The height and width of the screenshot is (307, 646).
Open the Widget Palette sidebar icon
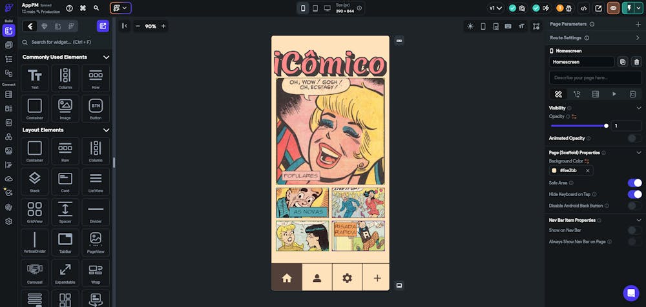click(x=8, y=30)
